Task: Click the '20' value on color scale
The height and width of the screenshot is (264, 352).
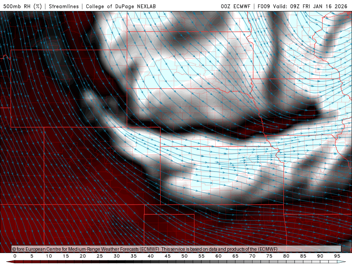Action: click(83, 256)
